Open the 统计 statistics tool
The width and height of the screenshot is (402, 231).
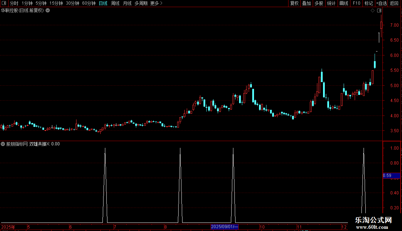coord(331,3)
